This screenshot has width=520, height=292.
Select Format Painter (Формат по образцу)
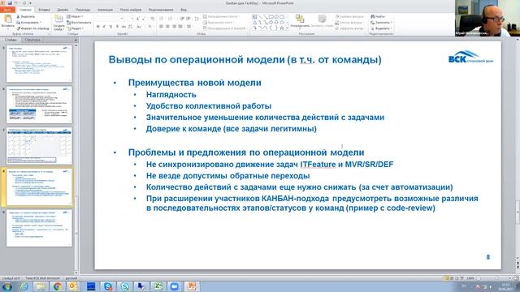tap(32, 28)
